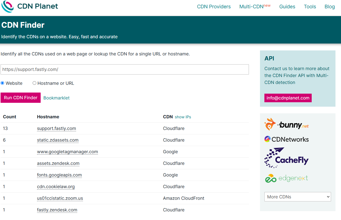Open the edgenext sponsor logo
Viewport: 341px width, 220px height.
click(286, 178)
